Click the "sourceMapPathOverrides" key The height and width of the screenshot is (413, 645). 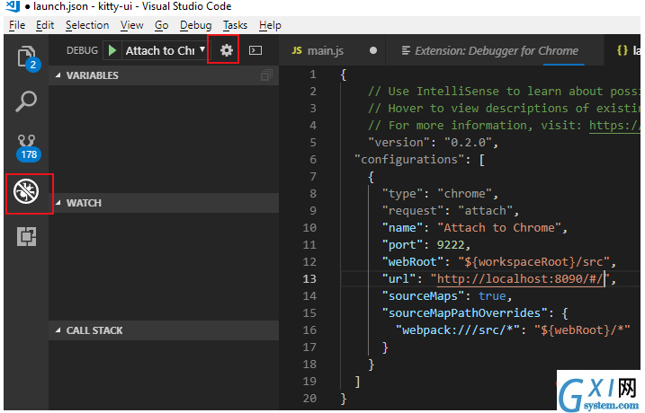464,313
